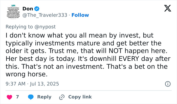Click the like count number 7
Screen dimensions: 177x104
pos(17,97)
